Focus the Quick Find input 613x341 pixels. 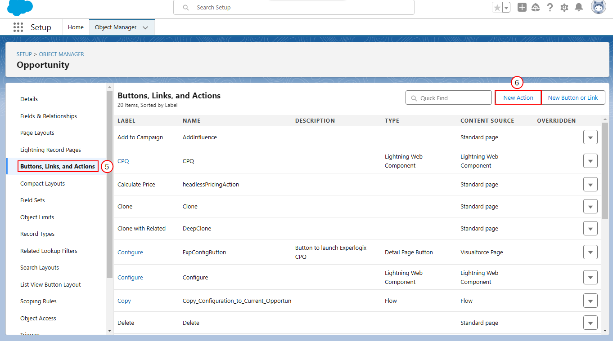(x=449, y=98)
